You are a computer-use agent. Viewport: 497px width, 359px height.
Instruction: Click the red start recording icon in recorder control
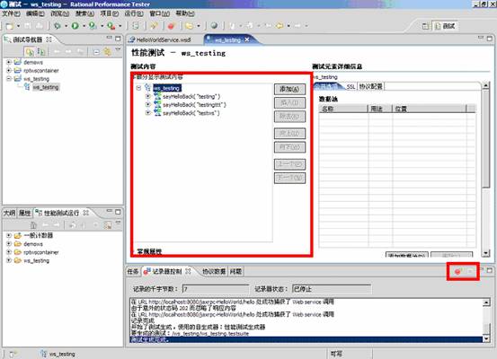point(457,272)
